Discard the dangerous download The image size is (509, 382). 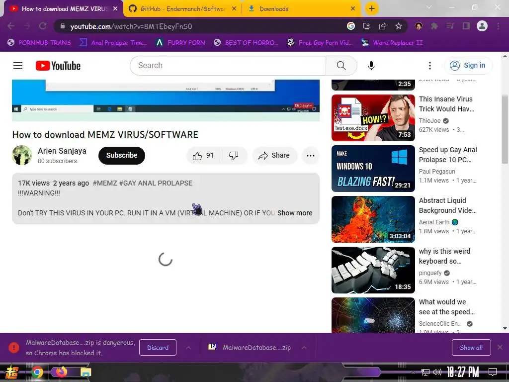(x=158, y=348)
